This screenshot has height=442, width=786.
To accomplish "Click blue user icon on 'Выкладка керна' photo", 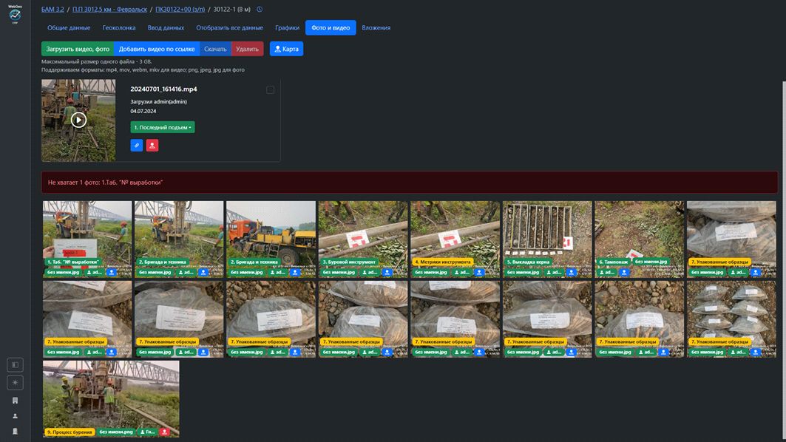I will tap(572, 272).
